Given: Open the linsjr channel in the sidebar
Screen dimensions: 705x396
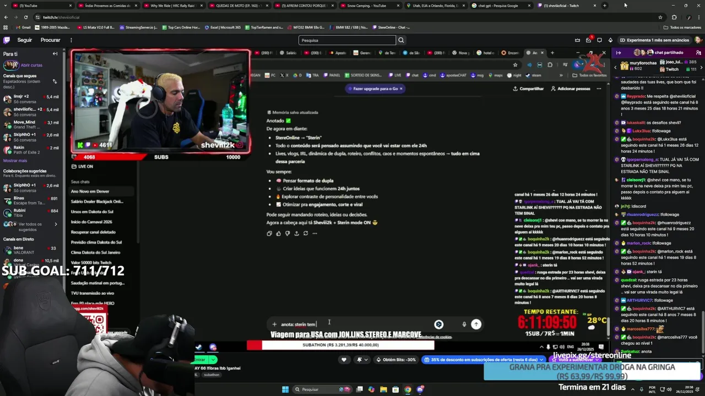Looking at the screenshot, I should pos(30,99).
